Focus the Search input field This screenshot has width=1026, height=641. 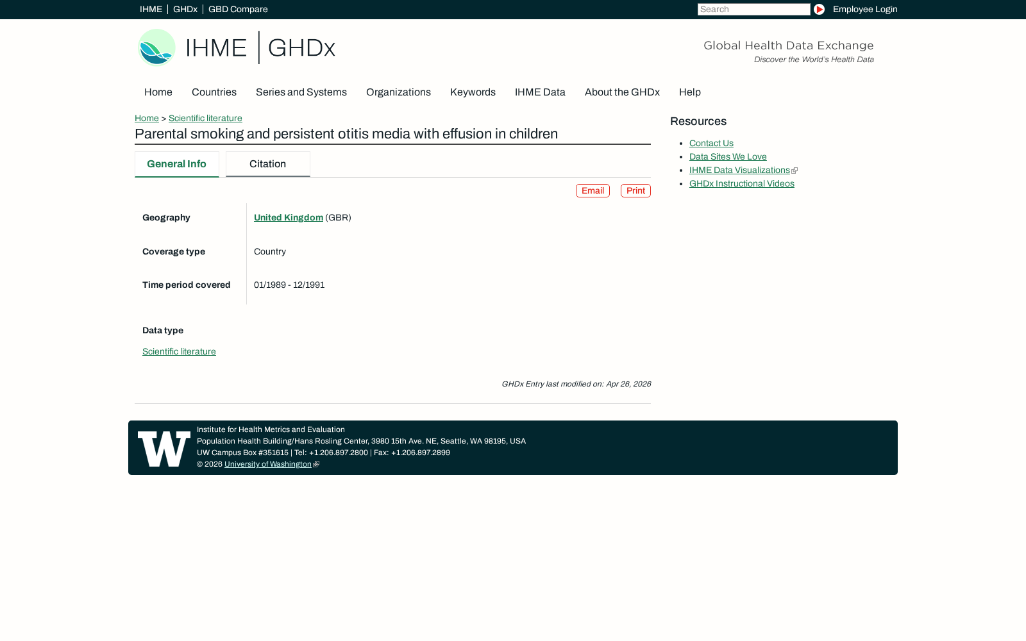[754, 9]
